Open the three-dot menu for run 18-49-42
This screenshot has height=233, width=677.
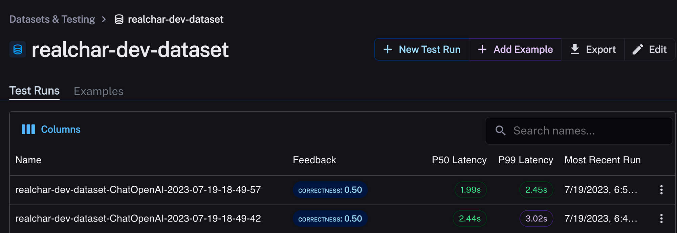(661, 218)
